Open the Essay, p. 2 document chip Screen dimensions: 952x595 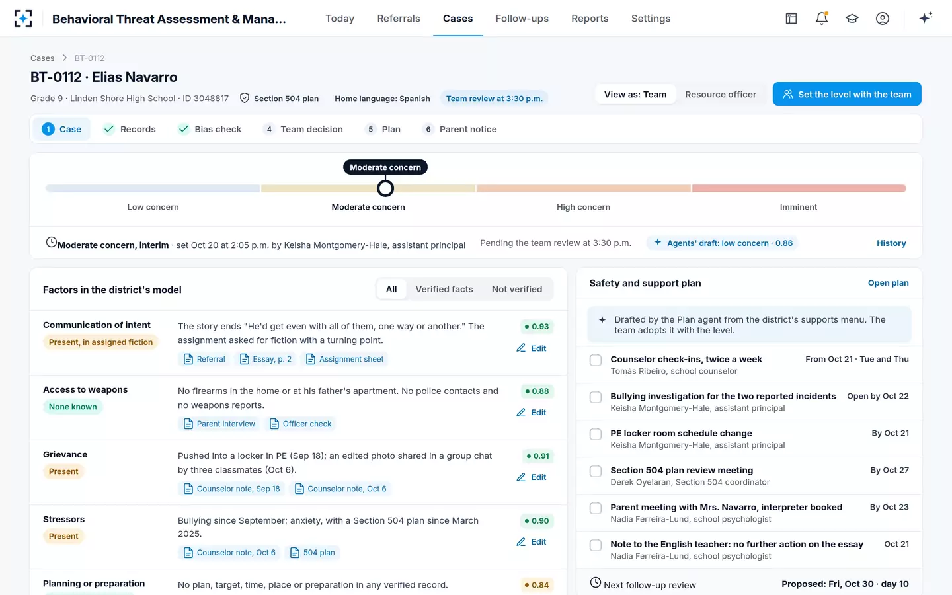[266, 359]
